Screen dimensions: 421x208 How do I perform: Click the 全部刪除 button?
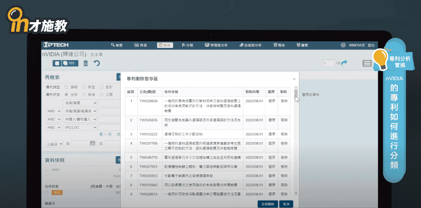268,204
